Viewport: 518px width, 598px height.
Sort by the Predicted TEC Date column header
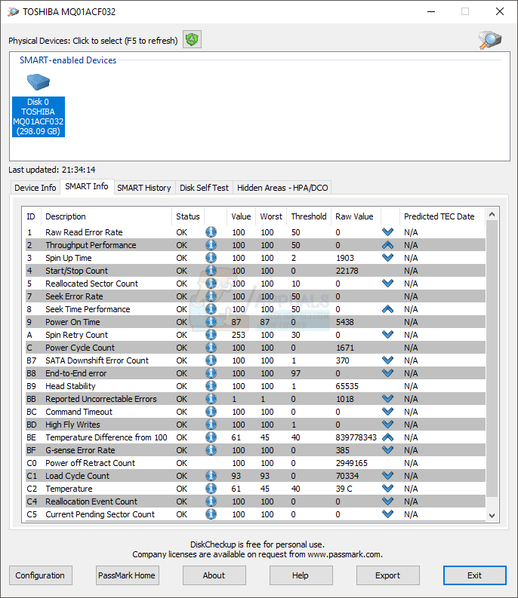click(x=442, y=216)
